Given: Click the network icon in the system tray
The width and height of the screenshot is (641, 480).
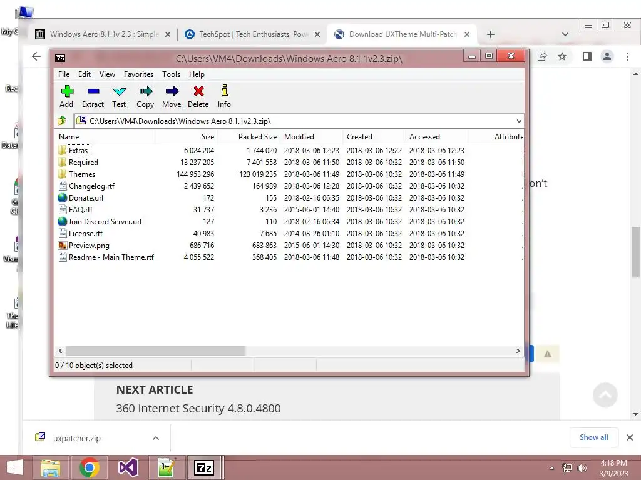Looking at the screenshot, I should pos(567,468).
